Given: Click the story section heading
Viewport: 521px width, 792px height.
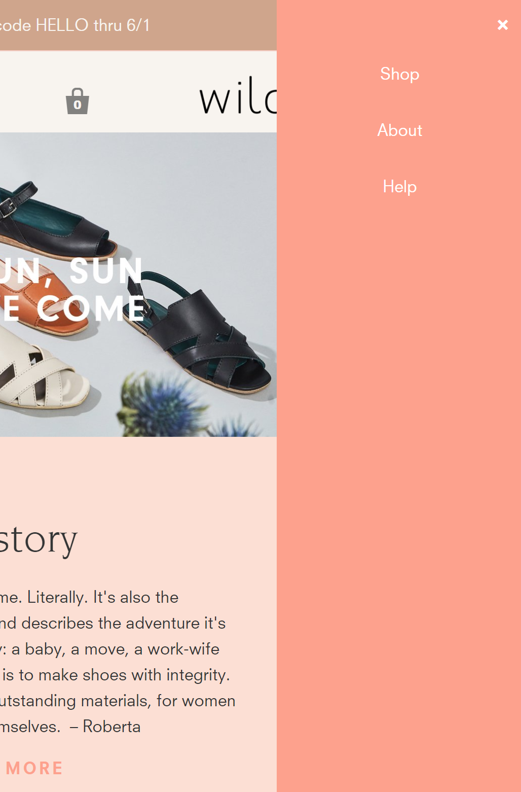Looking at the screenshot, I should coord(39,540).
